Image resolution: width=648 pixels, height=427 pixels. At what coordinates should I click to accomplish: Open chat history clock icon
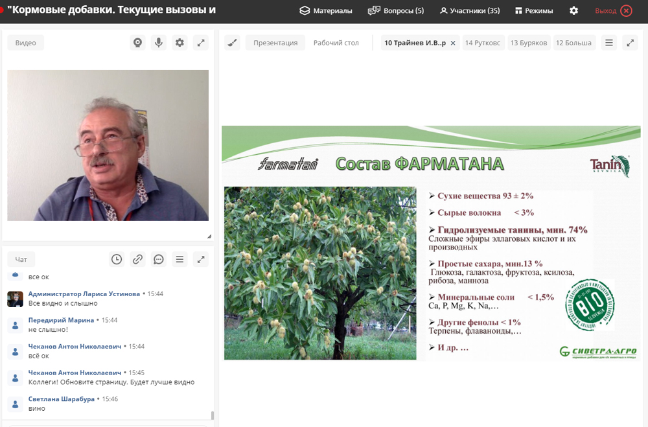point(117,259)
